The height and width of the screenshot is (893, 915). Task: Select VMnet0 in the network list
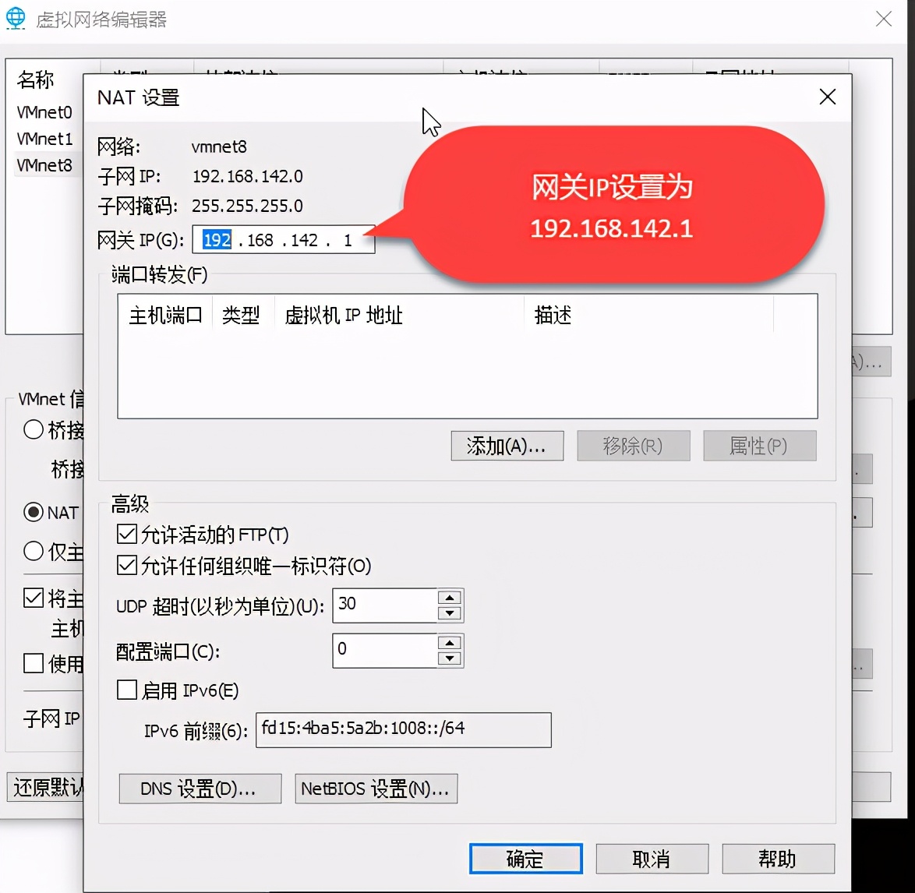coord(44,112)
